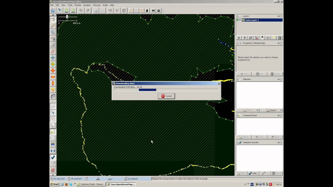Collapse the Command Stack panel
The width and height of the screenshot is (333, 187).
[237, 116]
